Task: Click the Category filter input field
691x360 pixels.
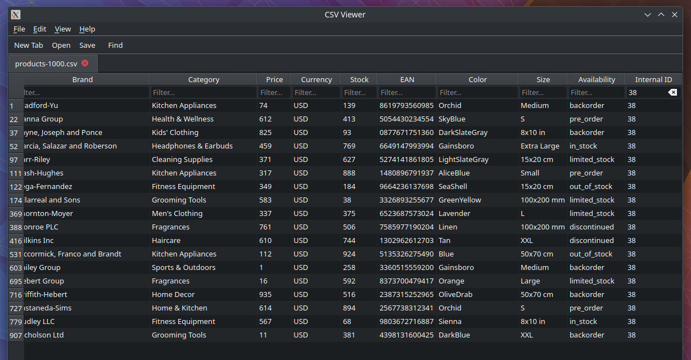Action: [x=203, y=92]
